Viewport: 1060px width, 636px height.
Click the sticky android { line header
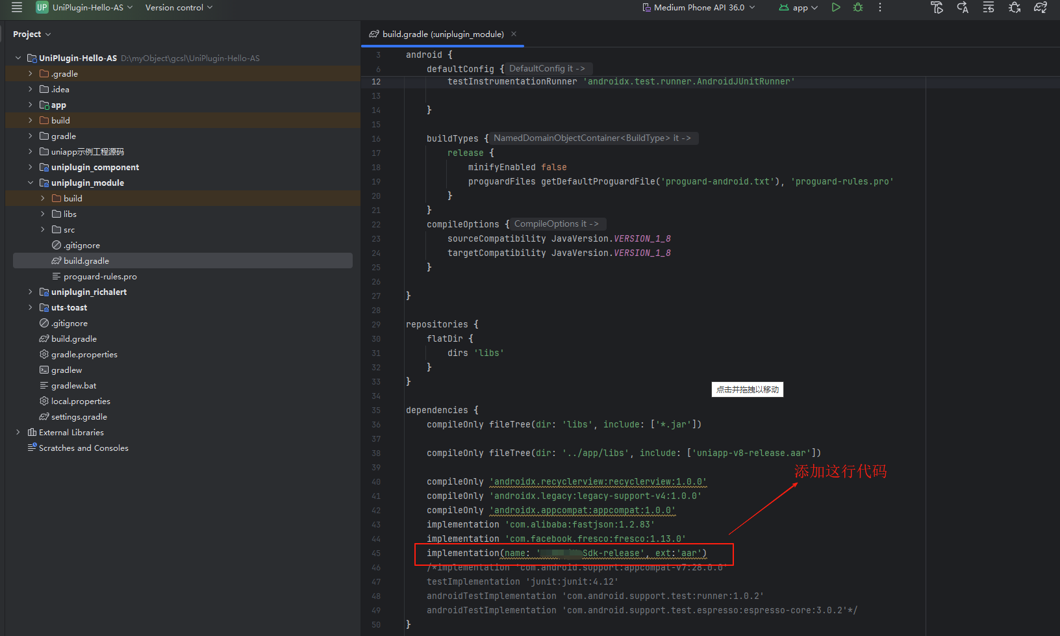429,55
